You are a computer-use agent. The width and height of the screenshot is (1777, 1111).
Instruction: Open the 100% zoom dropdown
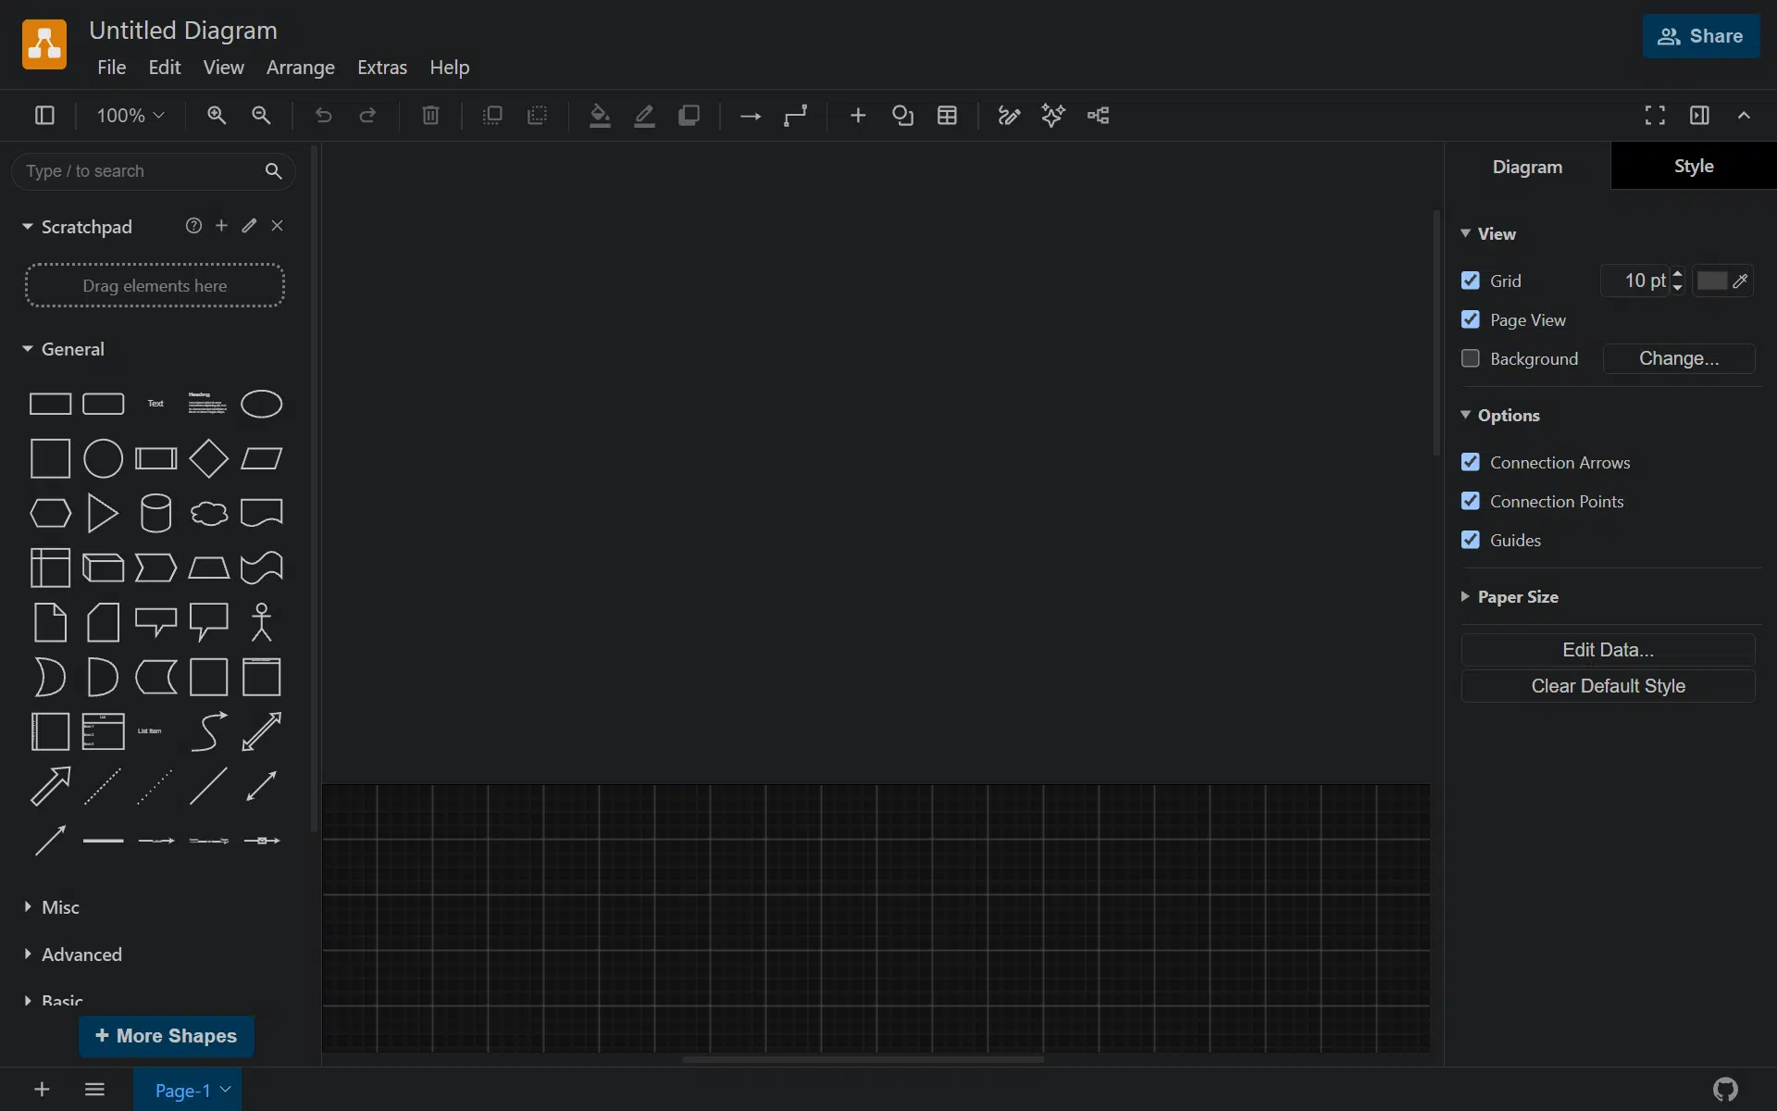pyautogui.click(x=130, y=116)
